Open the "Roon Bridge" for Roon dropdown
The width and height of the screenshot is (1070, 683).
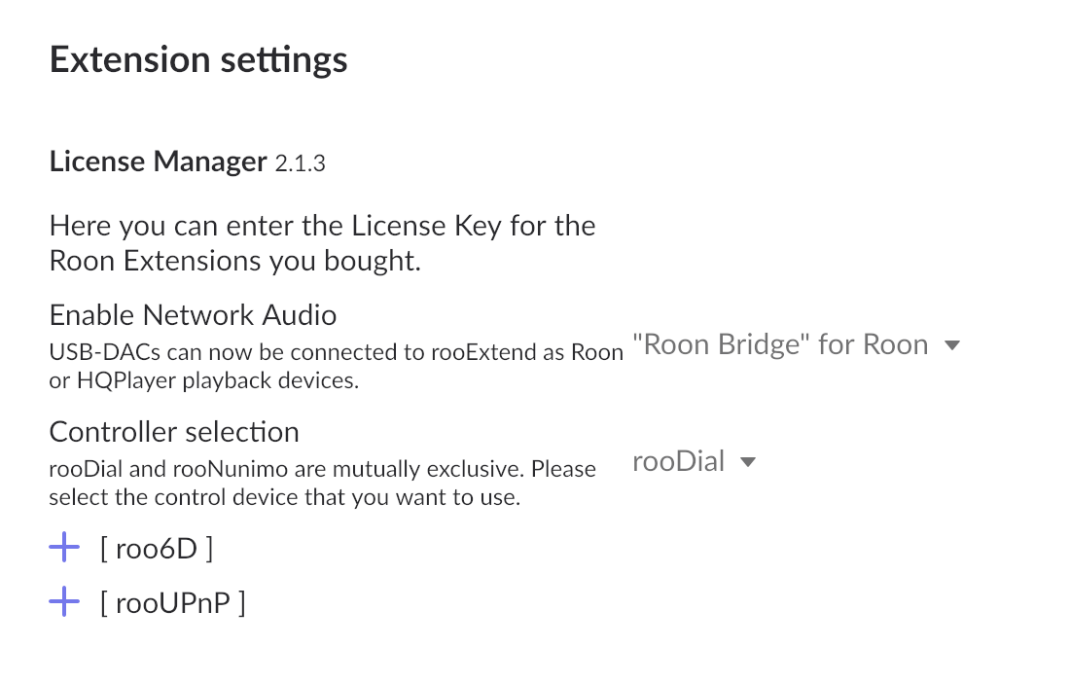coord(797,344)
